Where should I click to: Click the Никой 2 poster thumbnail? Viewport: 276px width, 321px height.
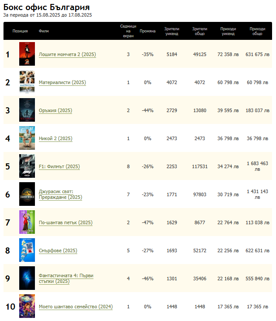(x=27, y=138)
